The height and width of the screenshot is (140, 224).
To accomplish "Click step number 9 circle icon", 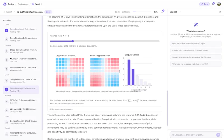I will click(6, 110).
